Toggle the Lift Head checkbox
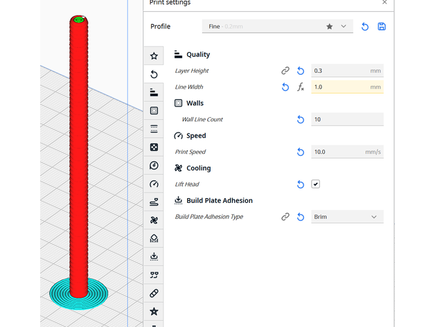The width and height of the screenshot is (435, 327). [315, 184]
